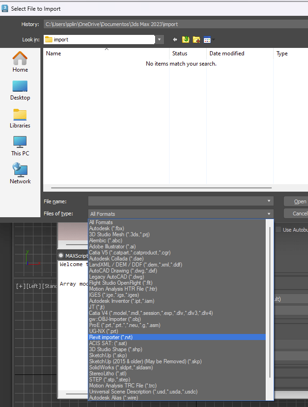This screenshot has height=407, width=308.
Task: Select 3D Studio Shape (*.shp)
Action: tap(177, 349)
